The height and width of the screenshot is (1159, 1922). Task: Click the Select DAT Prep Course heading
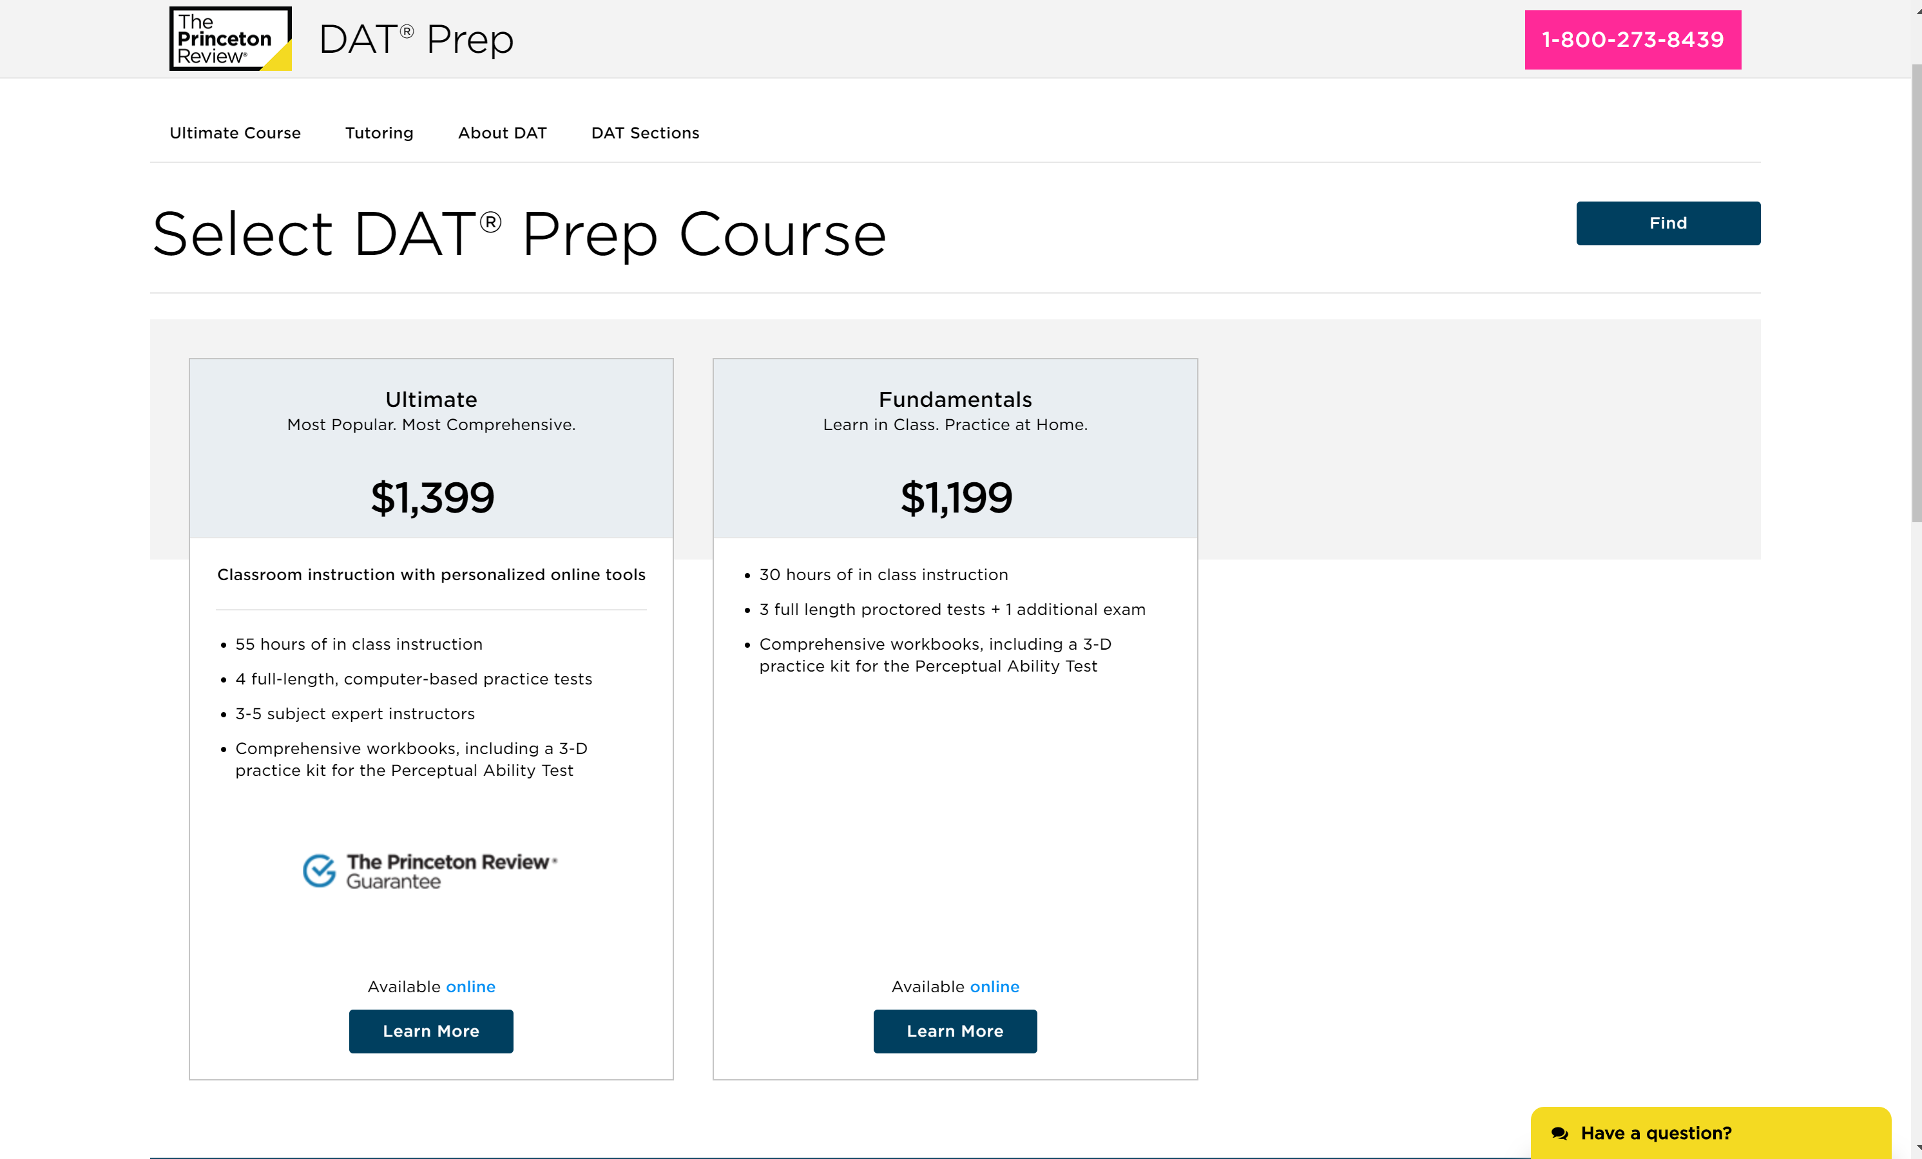519,233
